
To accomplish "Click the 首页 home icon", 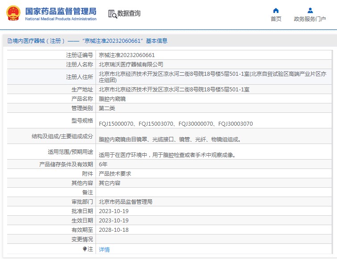I will [276, 11].
